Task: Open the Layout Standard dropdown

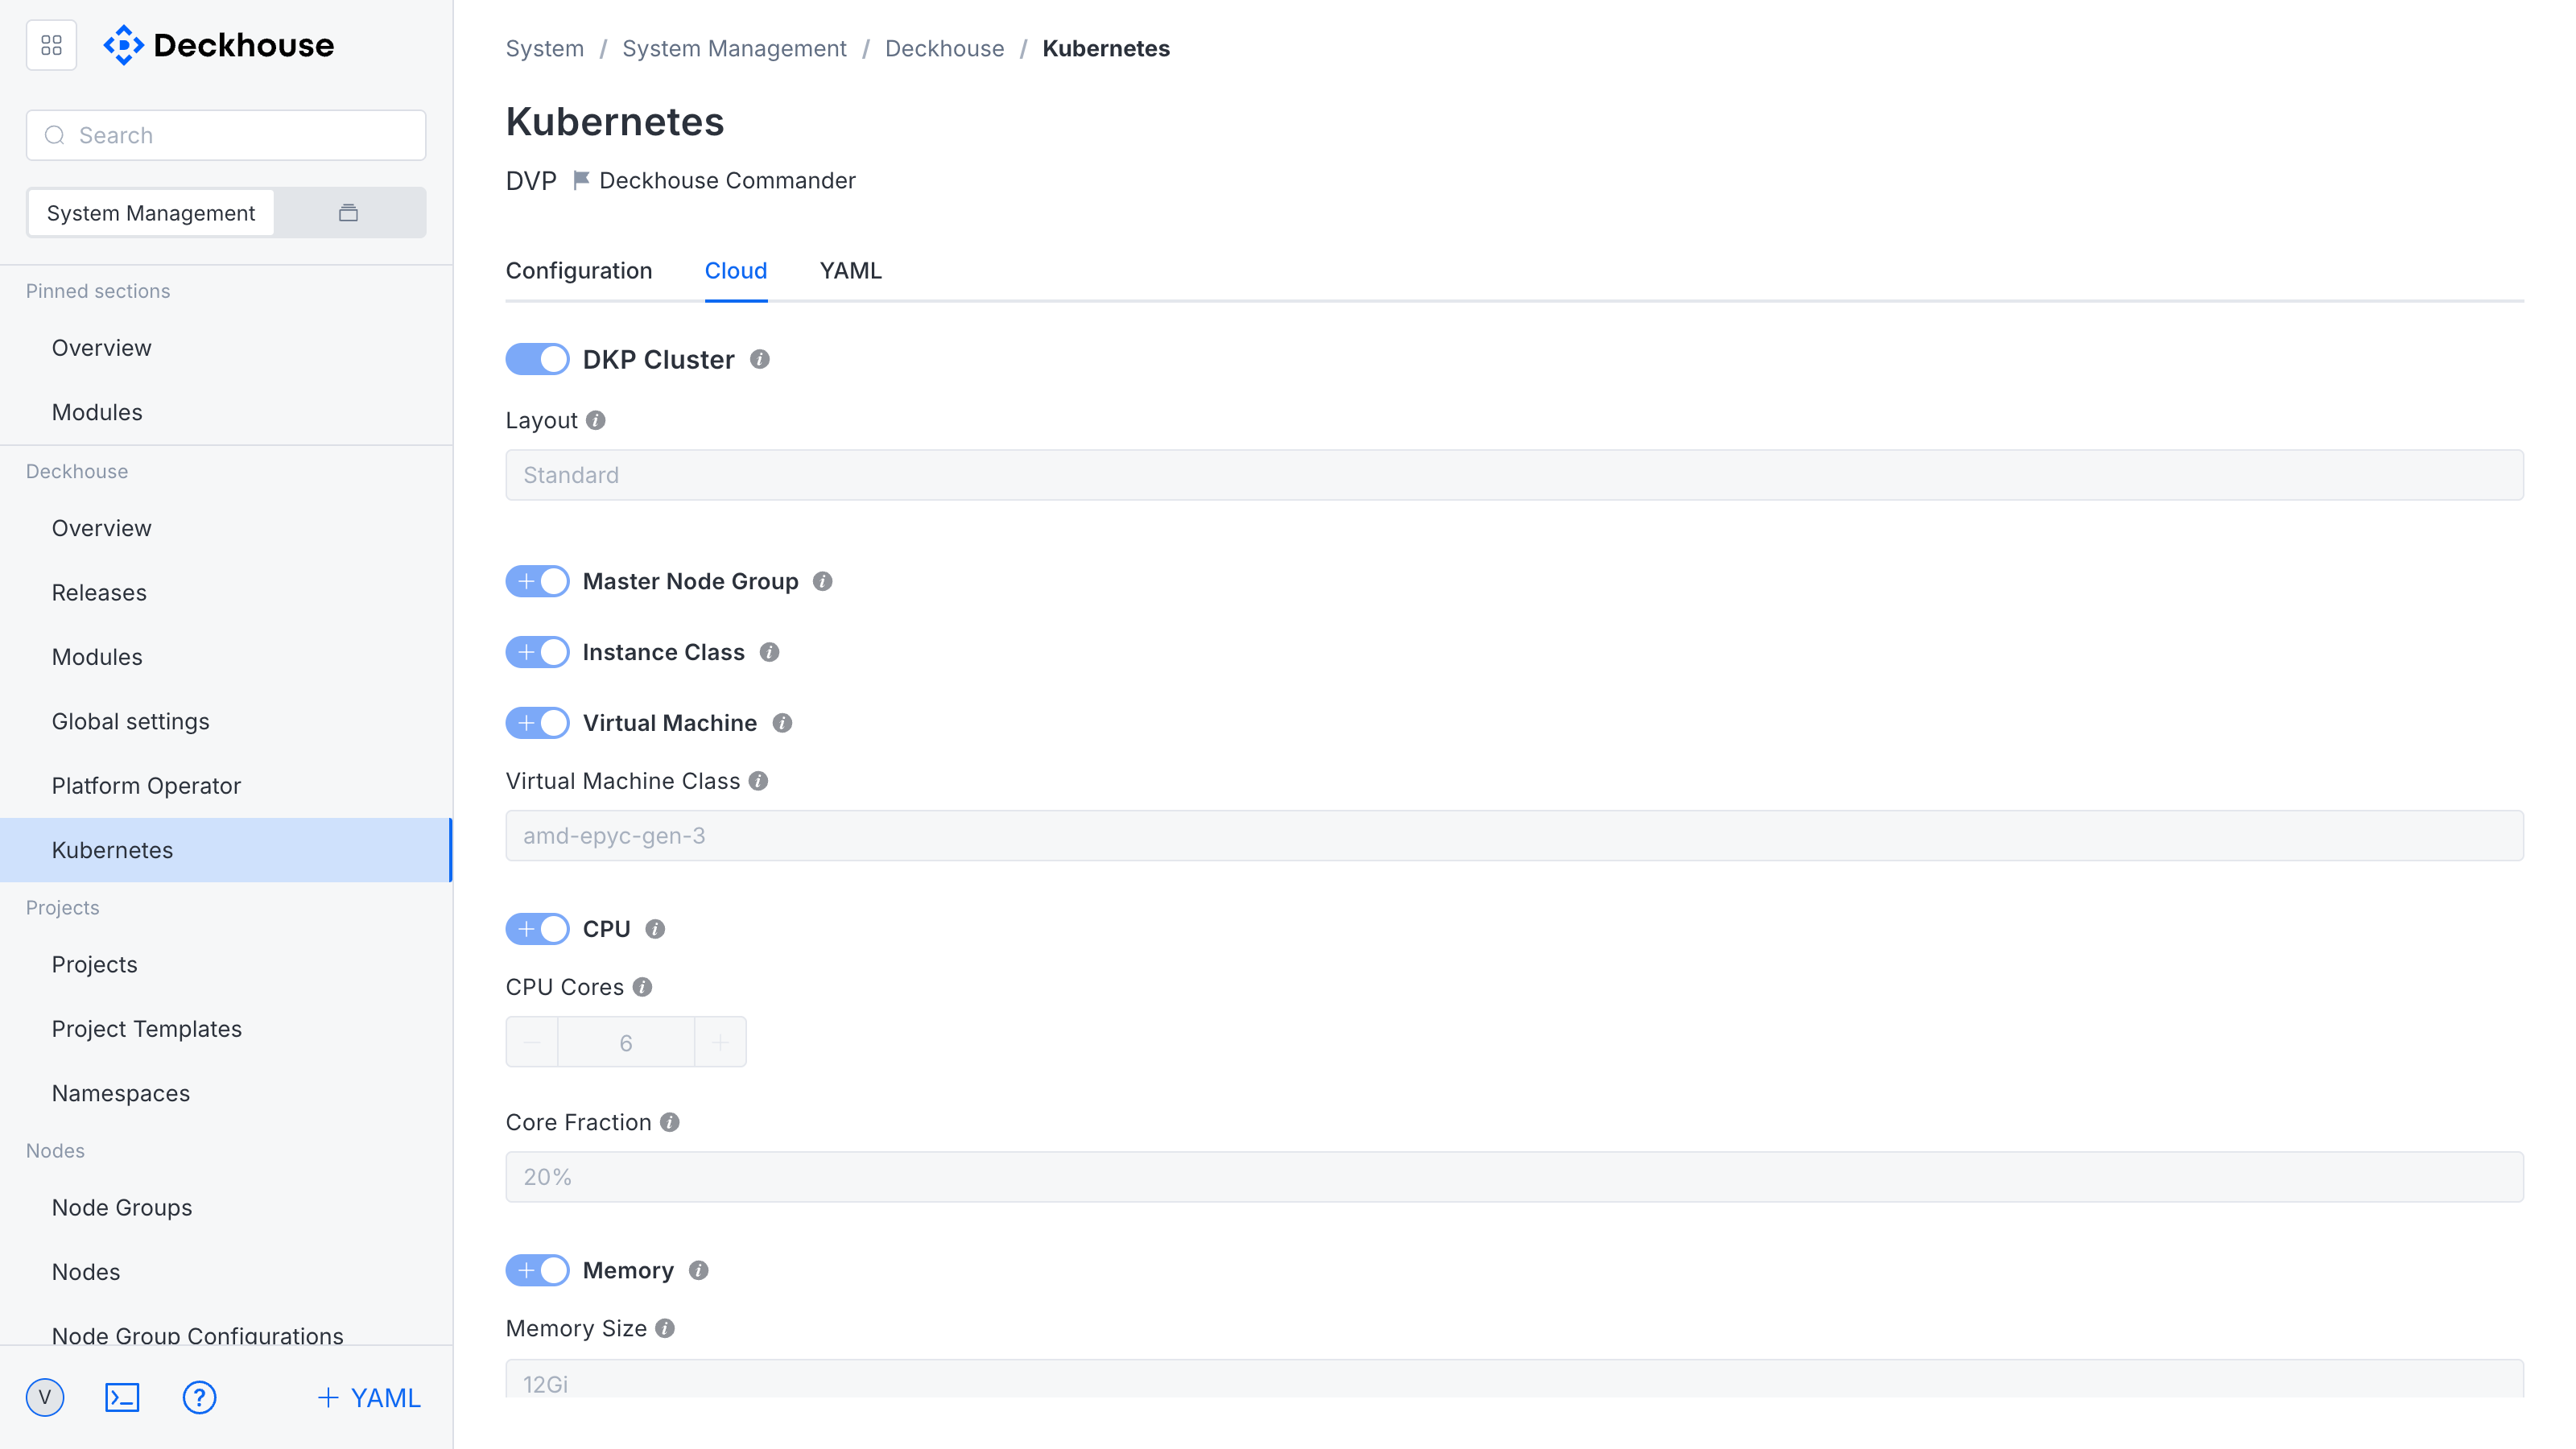Action: coord(1514,475)
